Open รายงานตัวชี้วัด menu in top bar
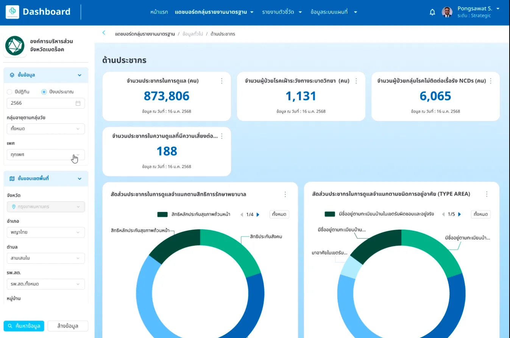Screen dimensions: 510x338 (282, 12)
